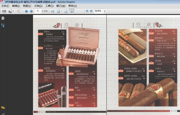The height and width of the screenshot is (115, 180).
Task: Open the zoom percentage dropdown arrow
Action: coord(104,11)
